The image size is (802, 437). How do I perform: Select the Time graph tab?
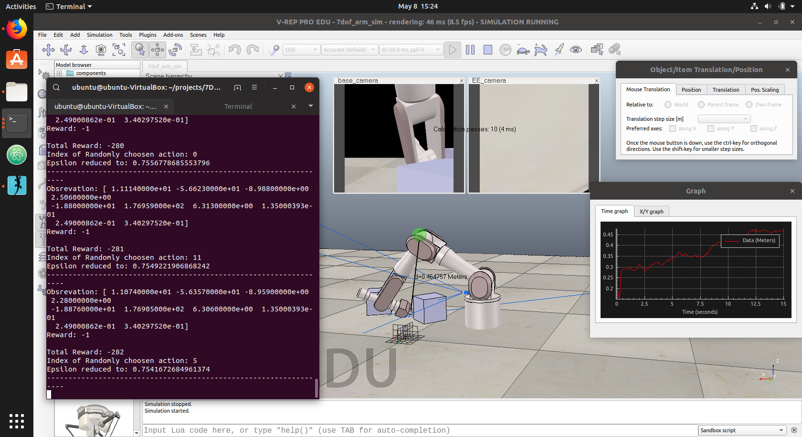point(614,211)
